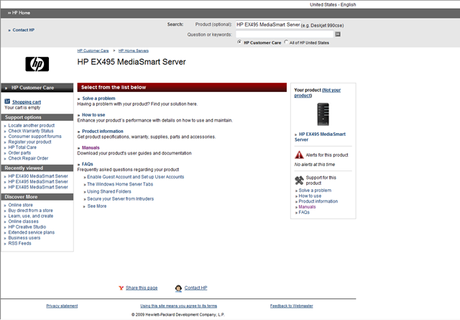Image resolution: width=460 pixels, height=320 pixels.
Task: Open HP EX495 MediaSmart Server product link
Action: click(320, 137)
